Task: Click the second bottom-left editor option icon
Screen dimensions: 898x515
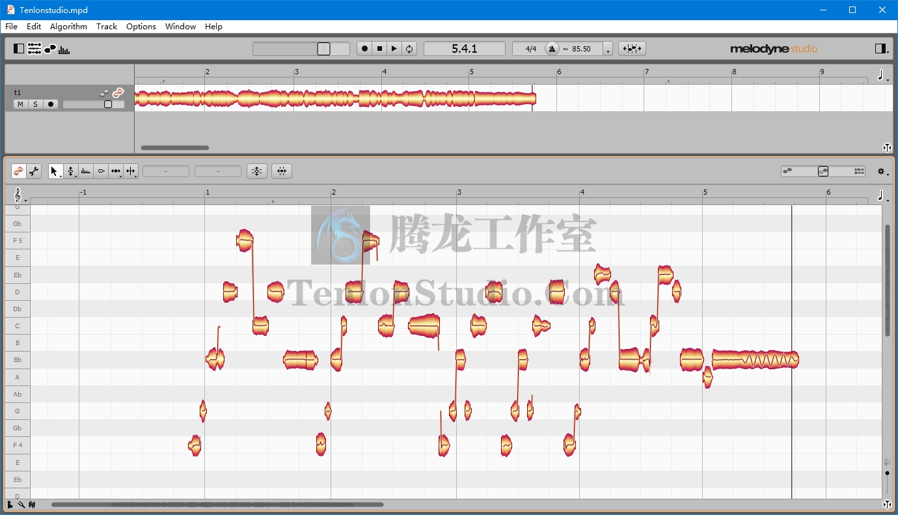Action: (x=21, y=505)
